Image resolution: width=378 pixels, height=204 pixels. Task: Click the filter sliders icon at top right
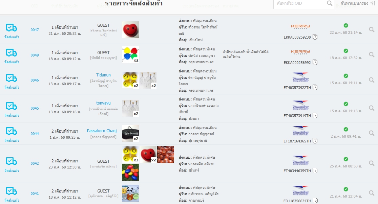pyautogui.click(x=373, y=3)
